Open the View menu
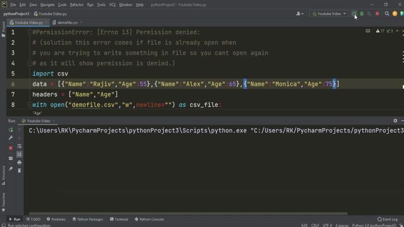Screen dimensions: 404x227 coord(33,4)
